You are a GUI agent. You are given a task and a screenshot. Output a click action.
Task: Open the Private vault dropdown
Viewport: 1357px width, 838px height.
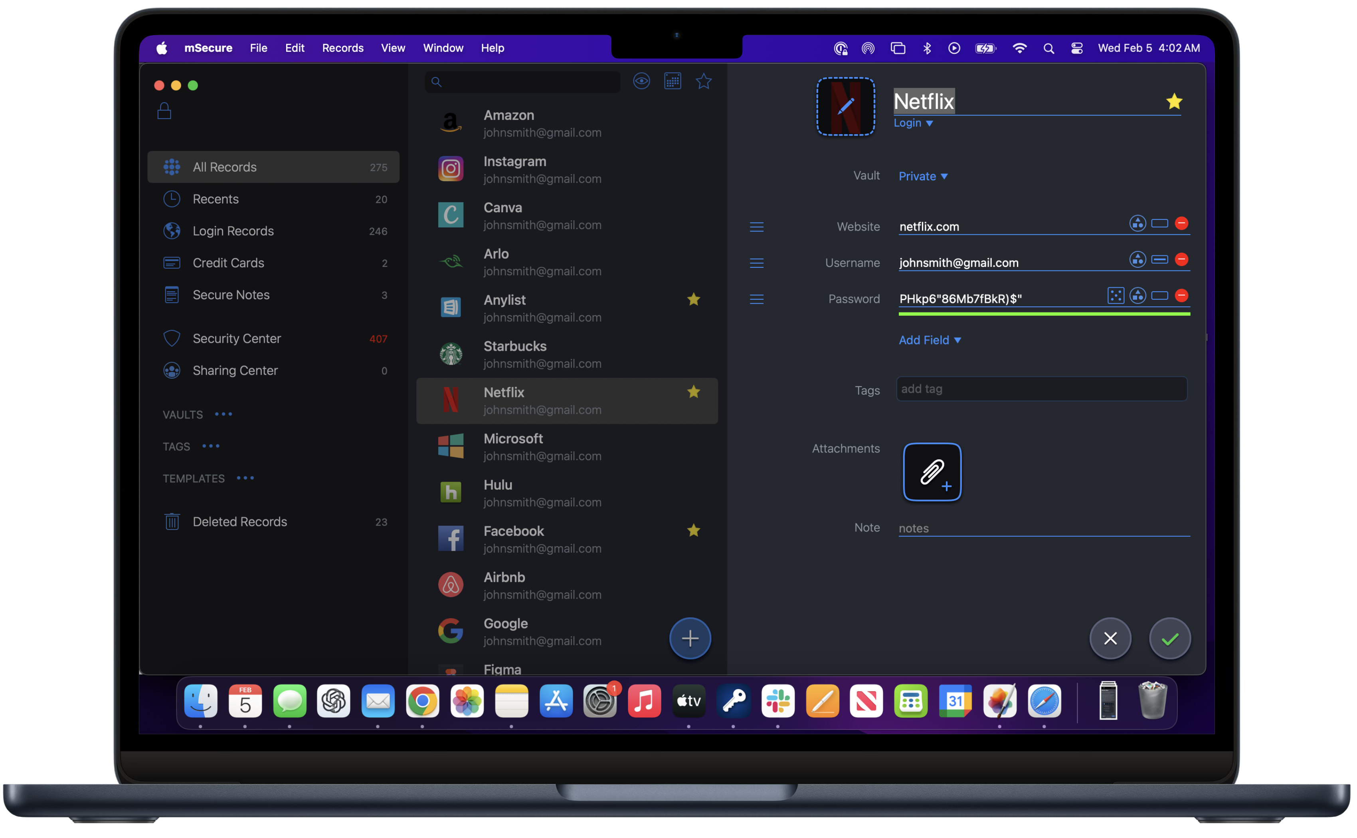(922, 176)
